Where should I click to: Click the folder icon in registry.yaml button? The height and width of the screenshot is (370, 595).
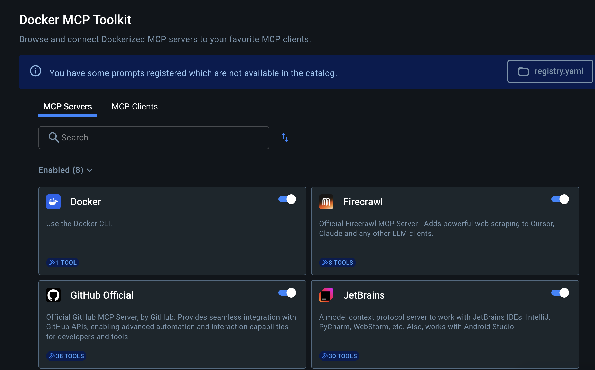[x=523, y=71]
